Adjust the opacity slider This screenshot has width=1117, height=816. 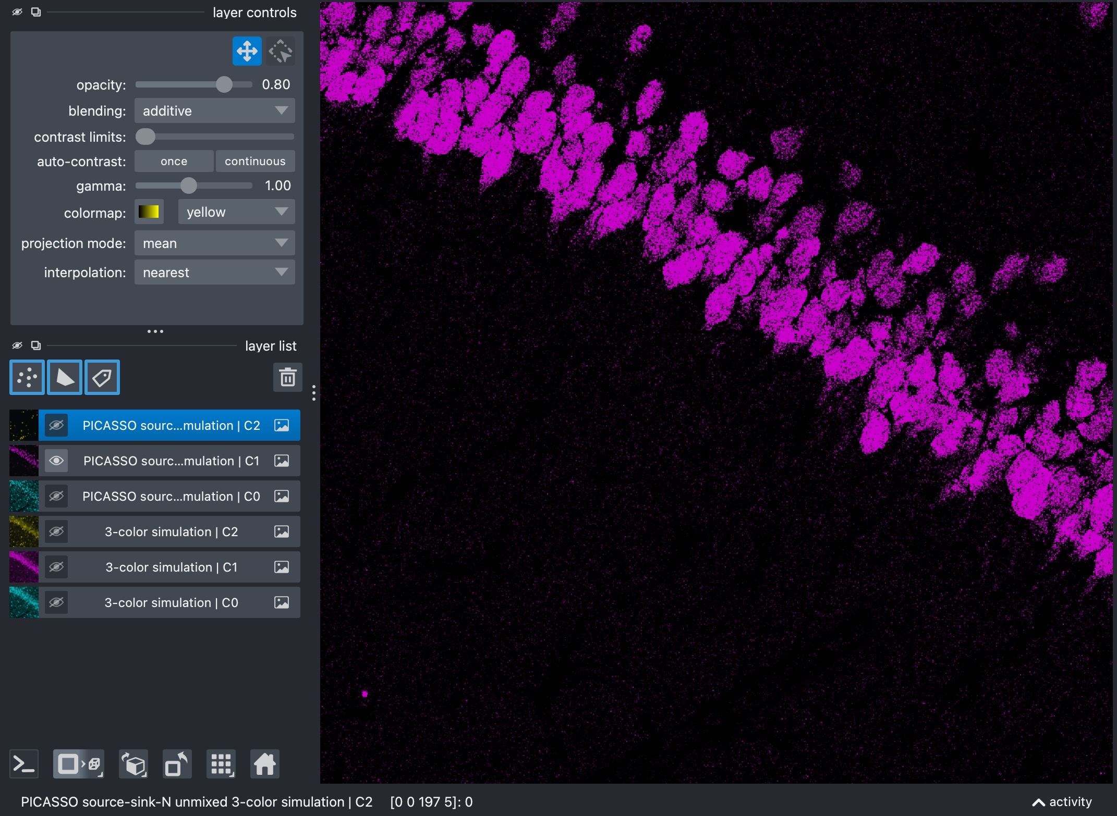point(194,84)
